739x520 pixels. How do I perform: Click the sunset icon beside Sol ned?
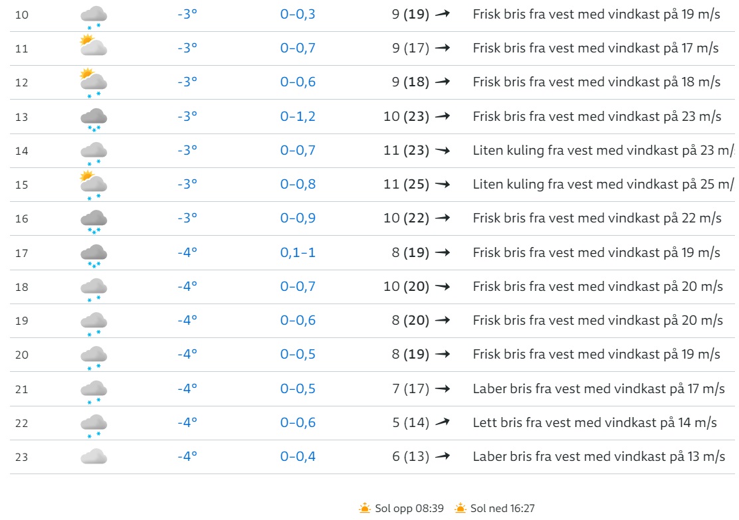(x=461, y=508)
